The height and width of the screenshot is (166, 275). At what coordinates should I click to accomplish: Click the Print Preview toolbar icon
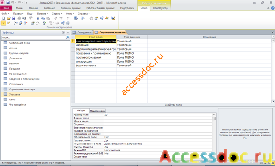(x=24, y=18)
